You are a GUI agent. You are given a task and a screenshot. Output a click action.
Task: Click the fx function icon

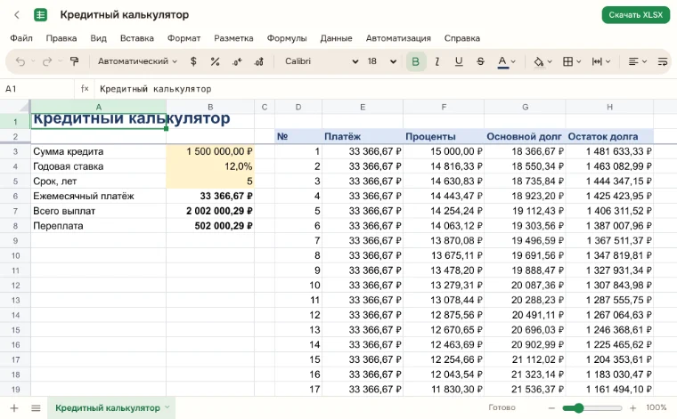pos(85,89)
